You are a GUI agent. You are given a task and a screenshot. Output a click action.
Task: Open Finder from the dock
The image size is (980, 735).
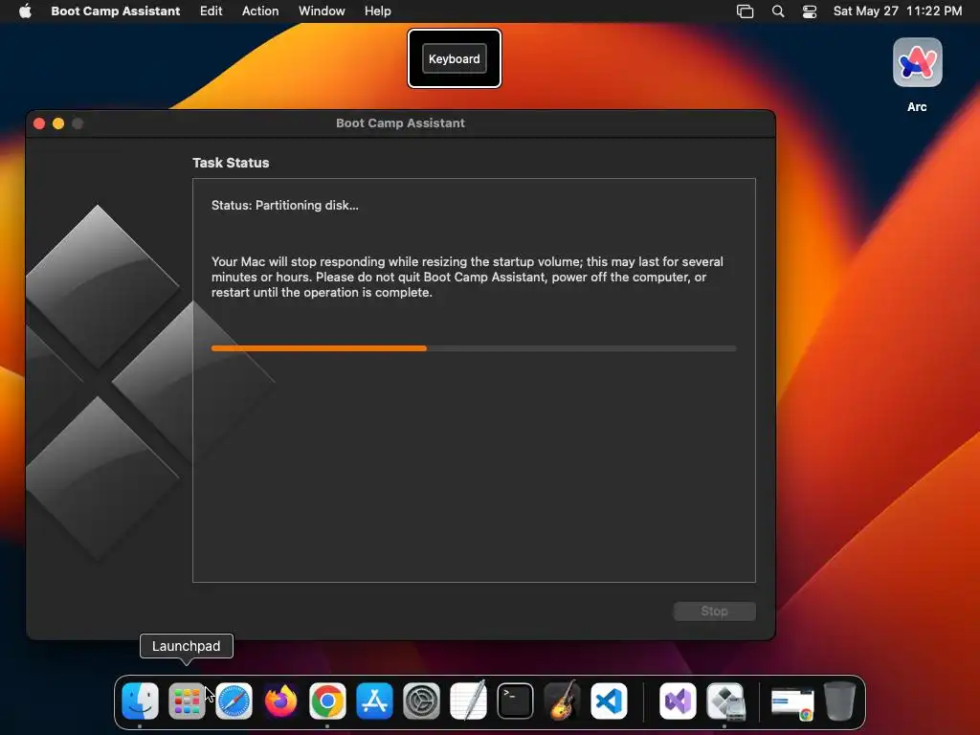(140, 702)
